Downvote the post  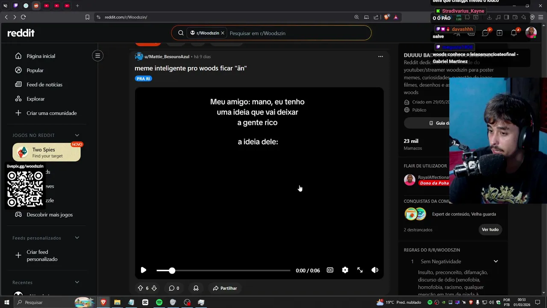154,288
